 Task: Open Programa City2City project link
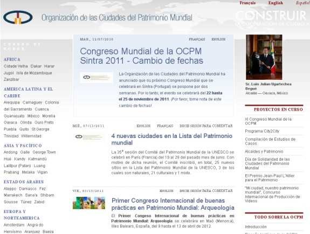pos(262,132)
